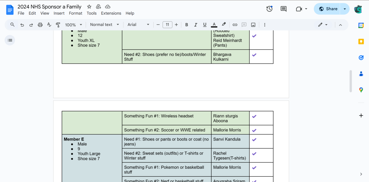
Task: Undo the last action
Action: pyautogui.click(x=22, y=25)
